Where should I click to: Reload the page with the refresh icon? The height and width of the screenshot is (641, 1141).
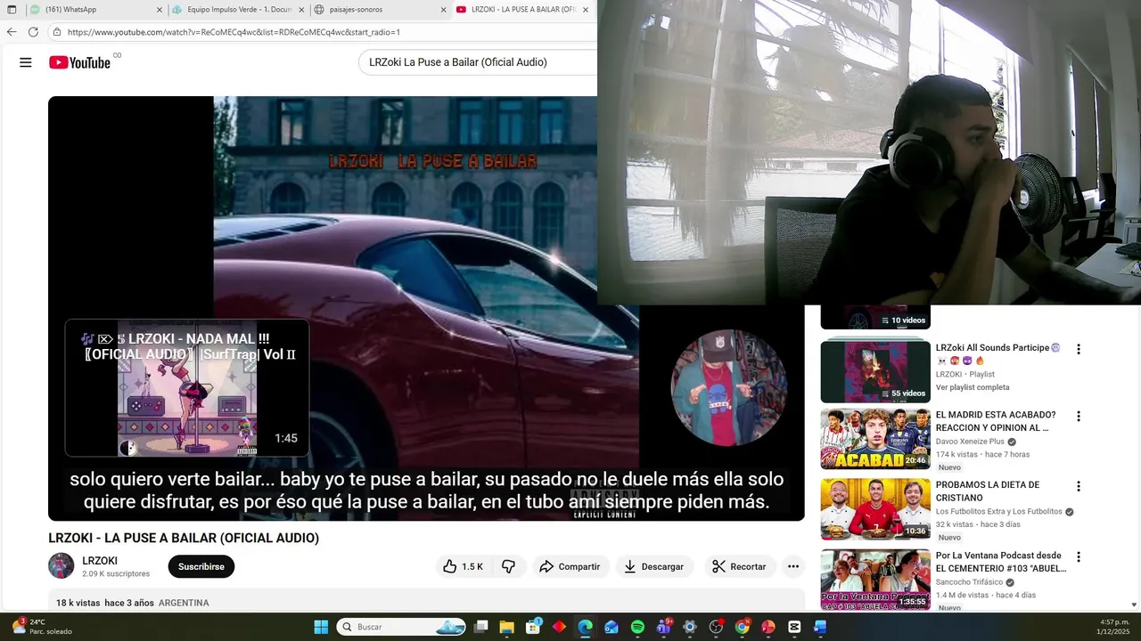point(33,32)
